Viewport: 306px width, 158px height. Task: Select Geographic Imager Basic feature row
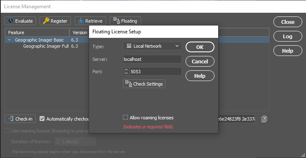pyautogui.click(x=47, y=40)
